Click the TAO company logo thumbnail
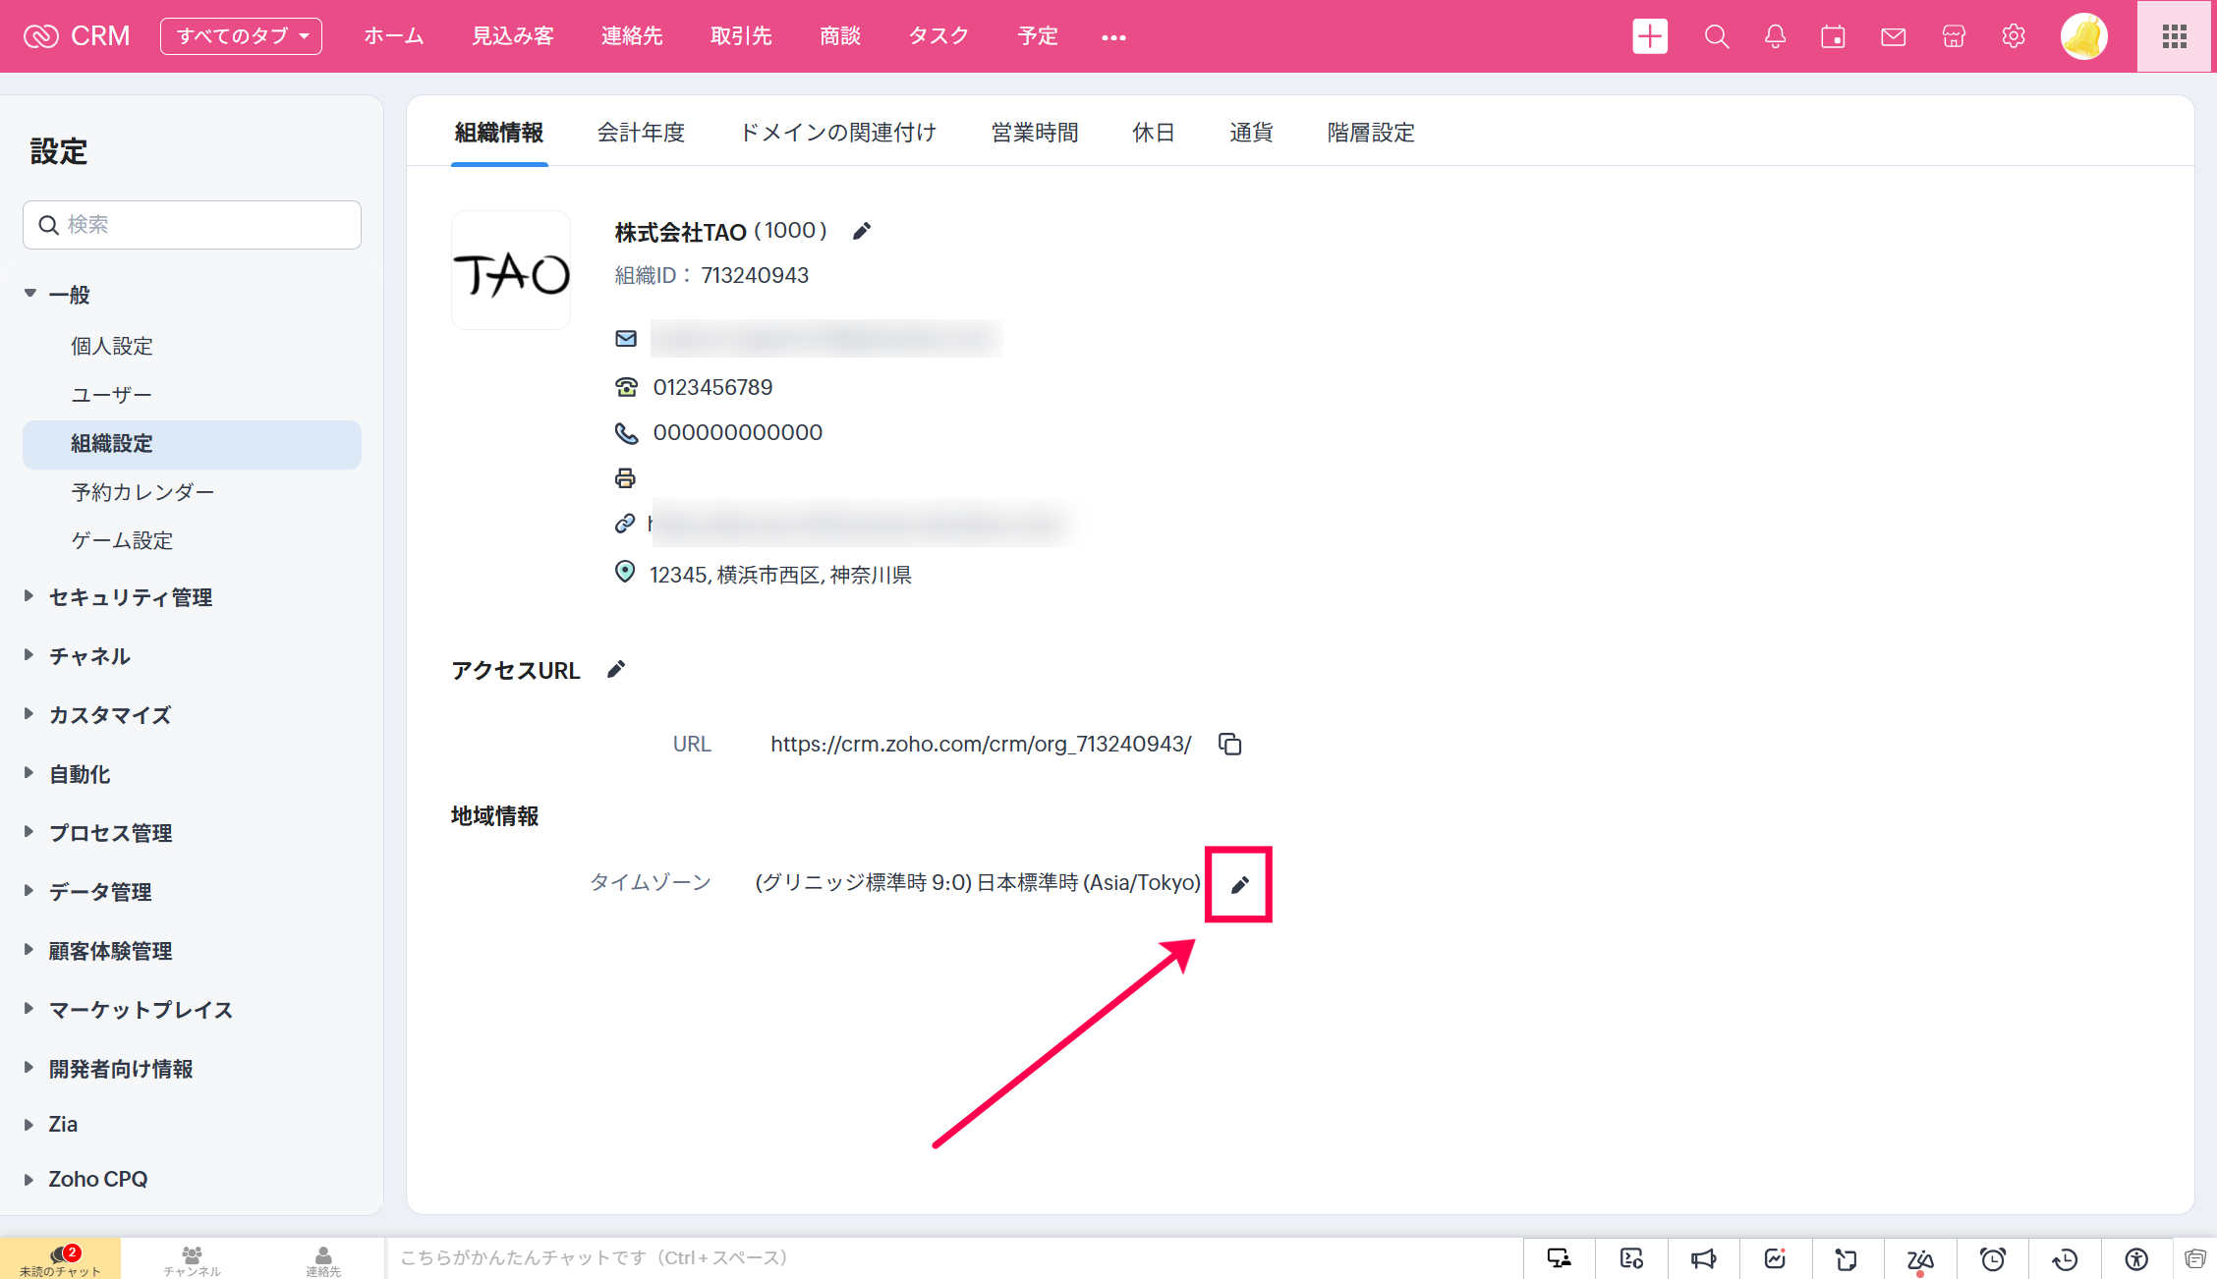The width and height of the screenshot is (2217, 1279). click(x=511, y=271)
